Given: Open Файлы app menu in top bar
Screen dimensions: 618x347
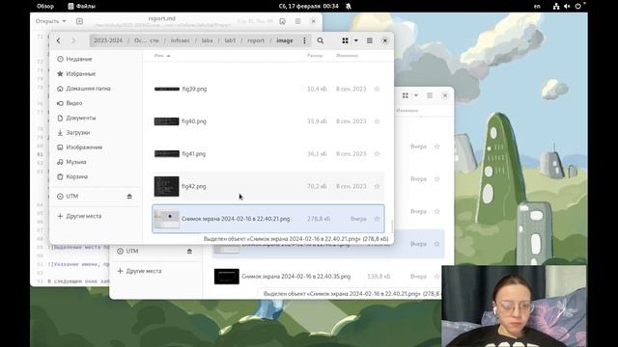Looking at the screenshot, I should pyautogui.click(x=81, y=6).
